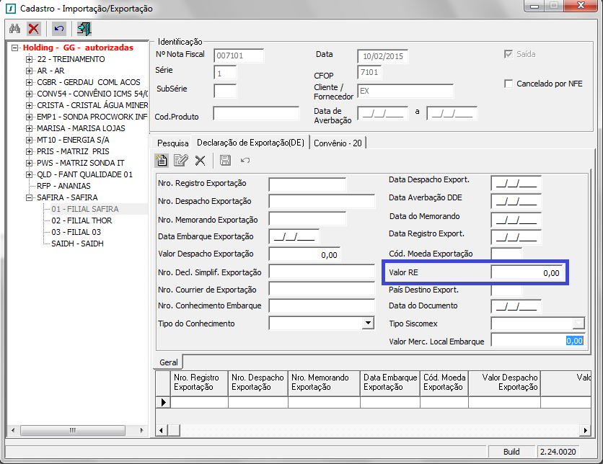Click the exit door icon
Image resolution: width=603 pixels, height=464 pixels.
pyautogui.click(x=84, y=29)
